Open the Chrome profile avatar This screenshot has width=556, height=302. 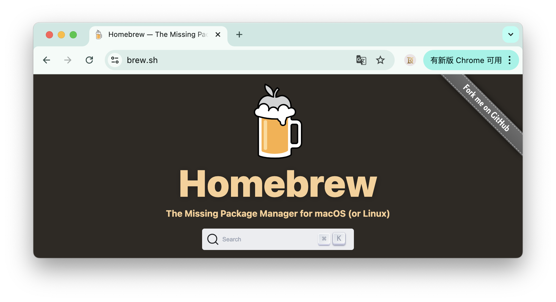click(x=410, y=60)
